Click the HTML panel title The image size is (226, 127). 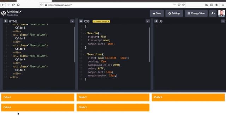13,21
